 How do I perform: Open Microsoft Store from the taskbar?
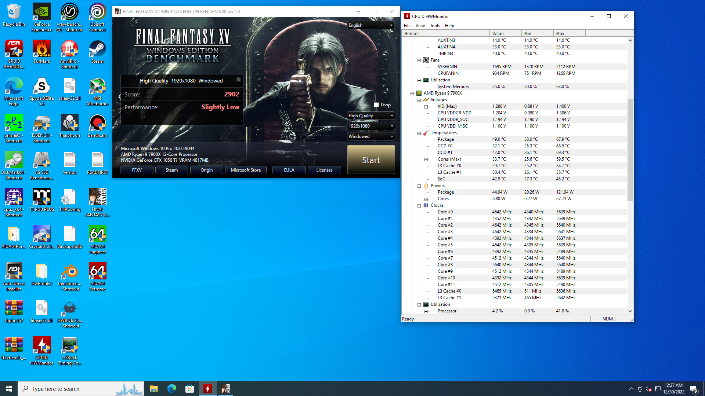[189, 389]
